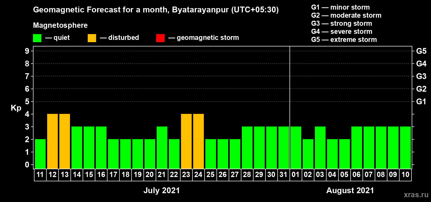Click the green quiet legend swatch

tap(37, 38)
